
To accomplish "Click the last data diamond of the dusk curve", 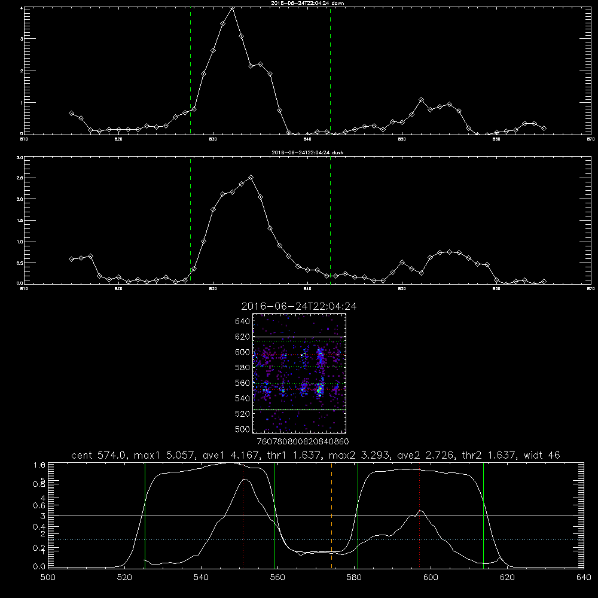I will [x=544, y=281].
